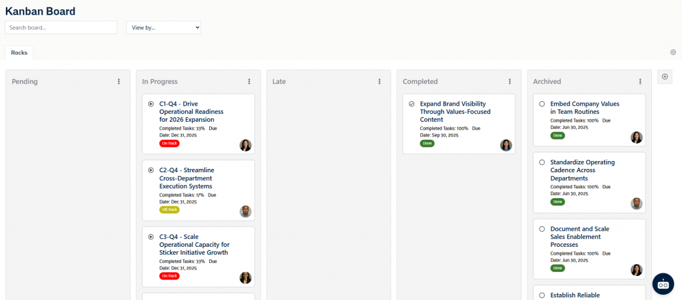The height and width of the screenshot is (300, 682).
Task: Open Standardize Operating Cadence Across Departments title
Action: (582, 170)
